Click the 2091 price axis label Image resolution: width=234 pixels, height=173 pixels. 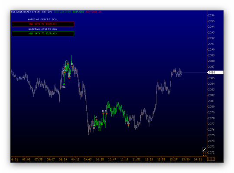coord(211,44)
